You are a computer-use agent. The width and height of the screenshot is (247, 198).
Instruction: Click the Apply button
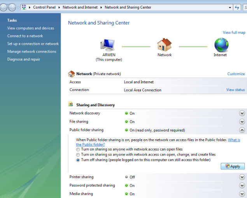[x=233, y=166]
